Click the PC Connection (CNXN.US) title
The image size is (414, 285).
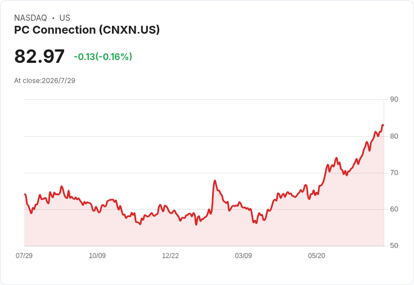click(87, 30)
